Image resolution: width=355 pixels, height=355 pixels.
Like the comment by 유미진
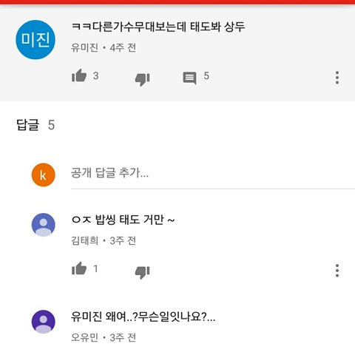pos(79,75)
